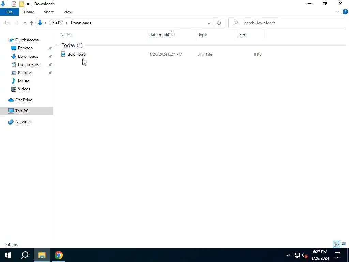Switch to Details view layout
Image resolution: width=349 pixels, height=262 pixels.
pos(336,244)
